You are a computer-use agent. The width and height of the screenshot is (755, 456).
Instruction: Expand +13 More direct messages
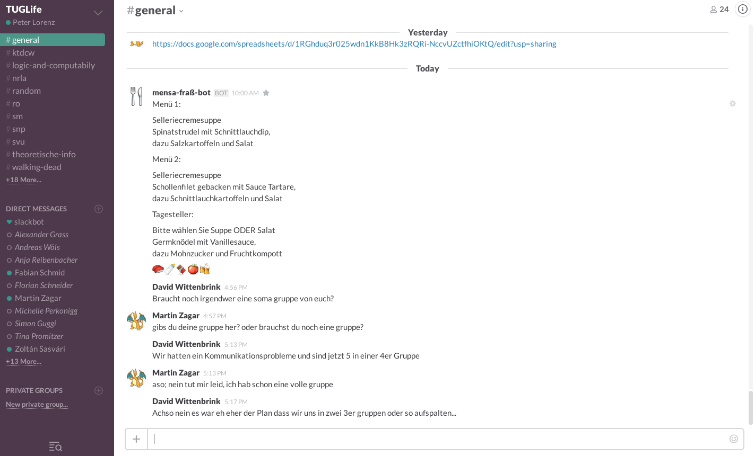23,361
